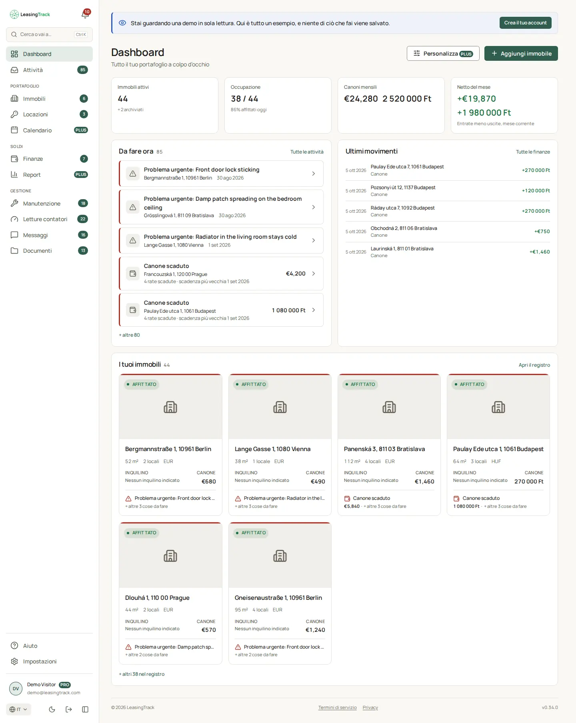Expand Canone scaduto €4,200 chevron
The image size is (576, 723).
pos(314,274)
